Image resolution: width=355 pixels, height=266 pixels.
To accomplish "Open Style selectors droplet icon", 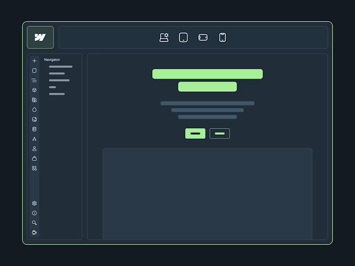I will click(x=35, y=110).
